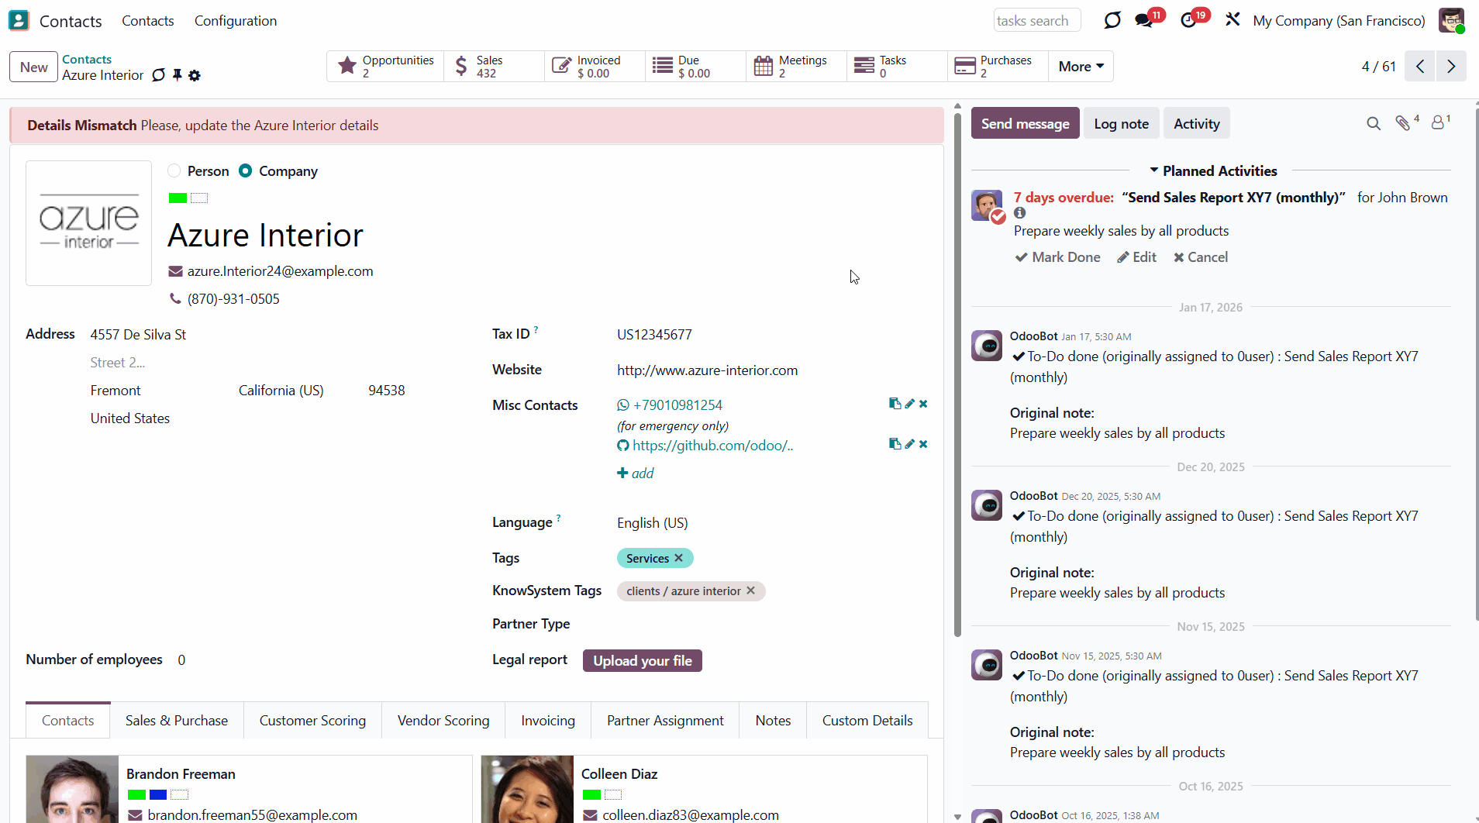
Task: Click the add link under Misc Contacts
Action: point(636,473)
